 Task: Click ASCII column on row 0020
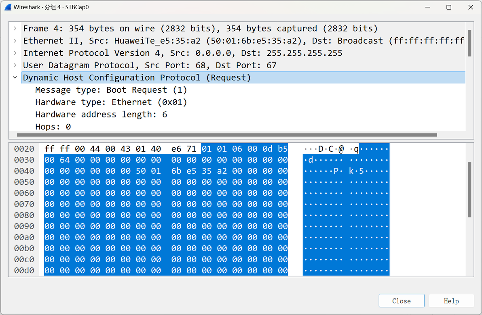tap(346, 149)
